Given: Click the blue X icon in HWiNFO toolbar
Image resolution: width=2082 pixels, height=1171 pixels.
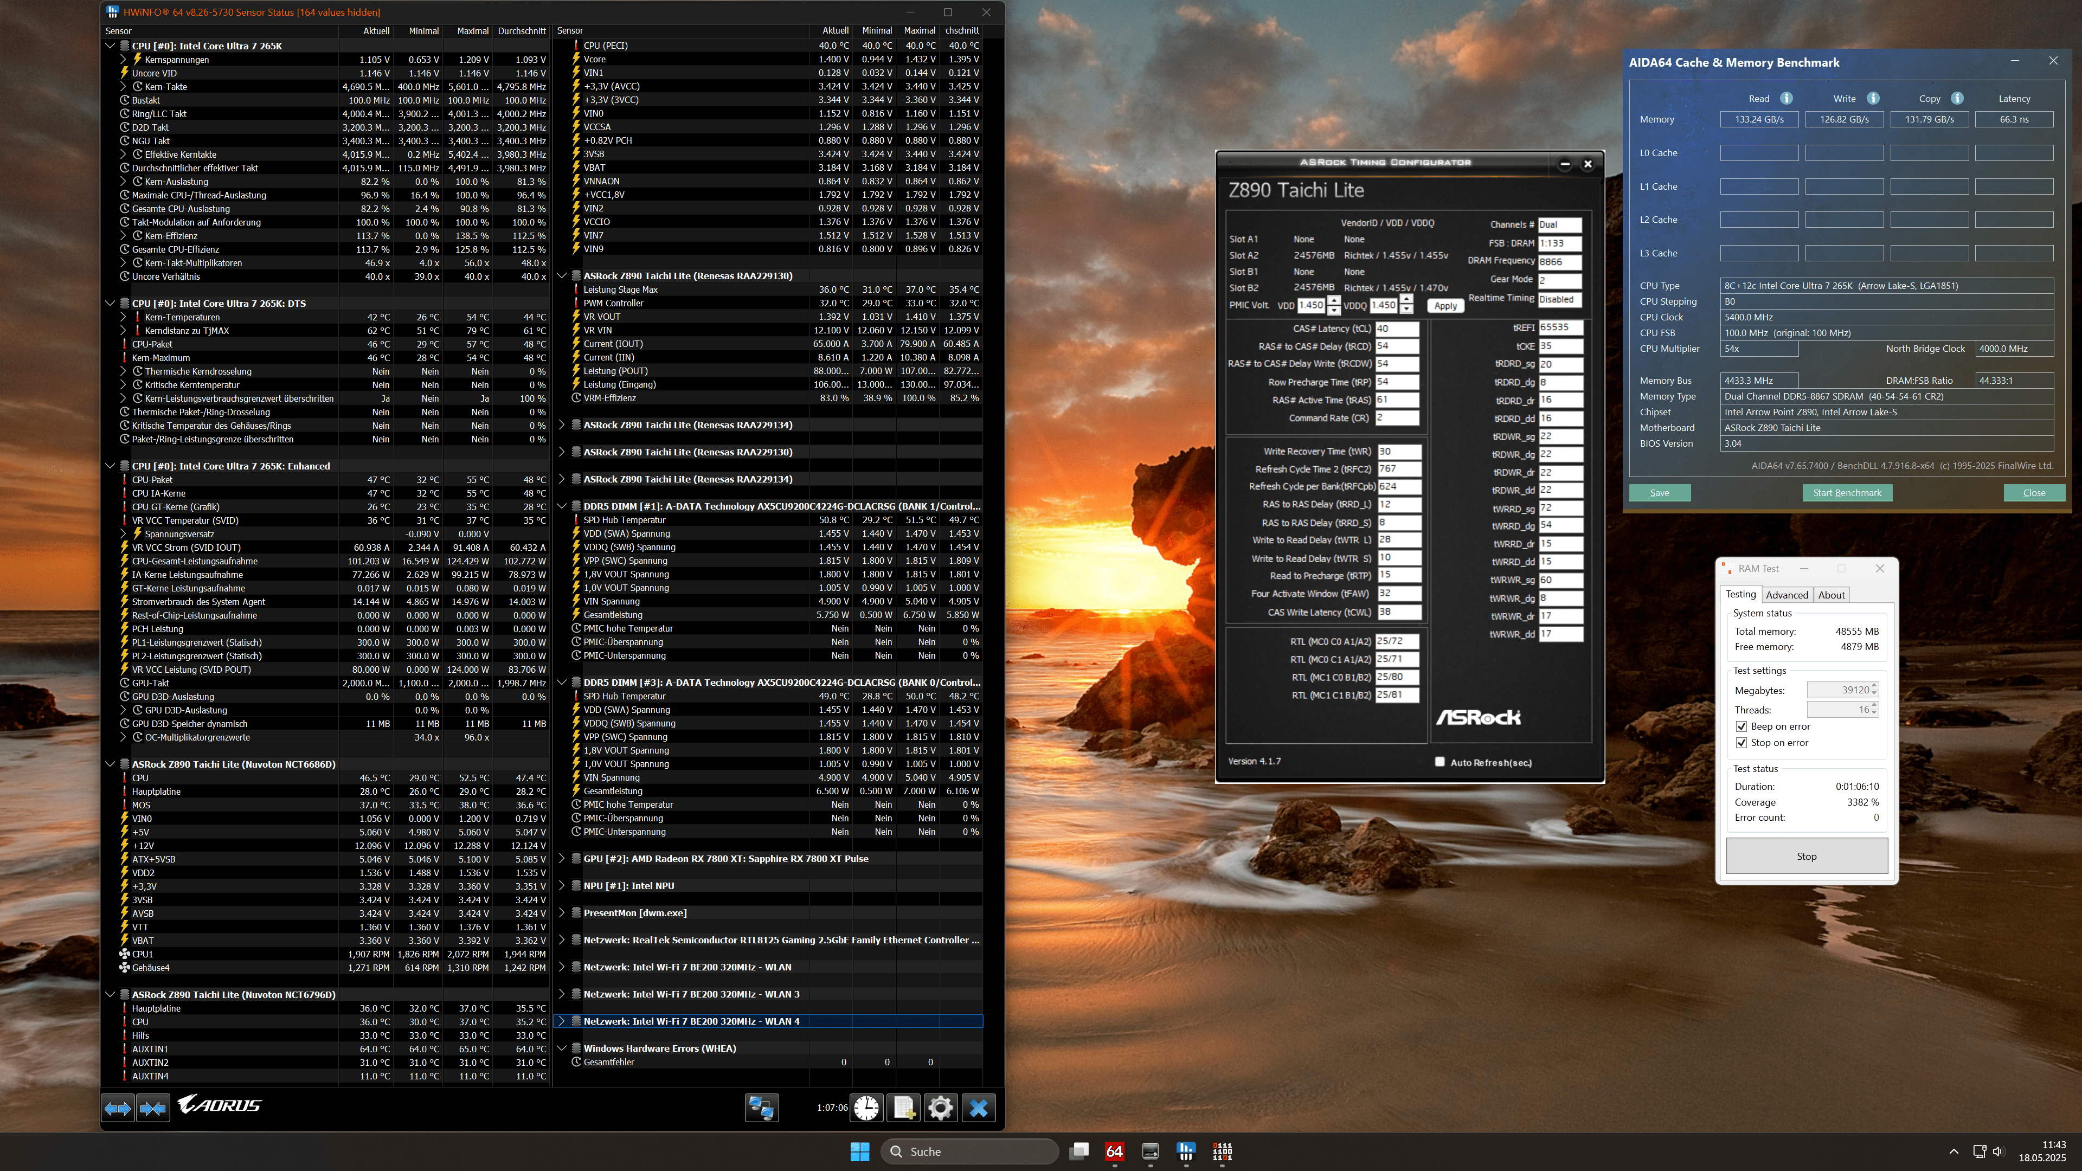Looking at the screenshot, I should pos(978,1108).
